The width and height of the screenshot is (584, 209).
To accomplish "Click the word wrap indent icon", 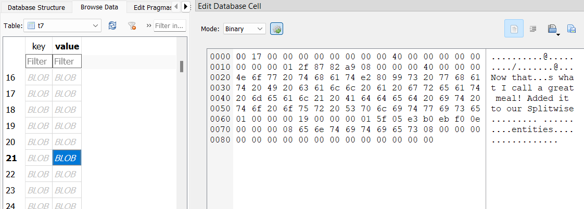I will pyautogui.click(x=533, y=29).
